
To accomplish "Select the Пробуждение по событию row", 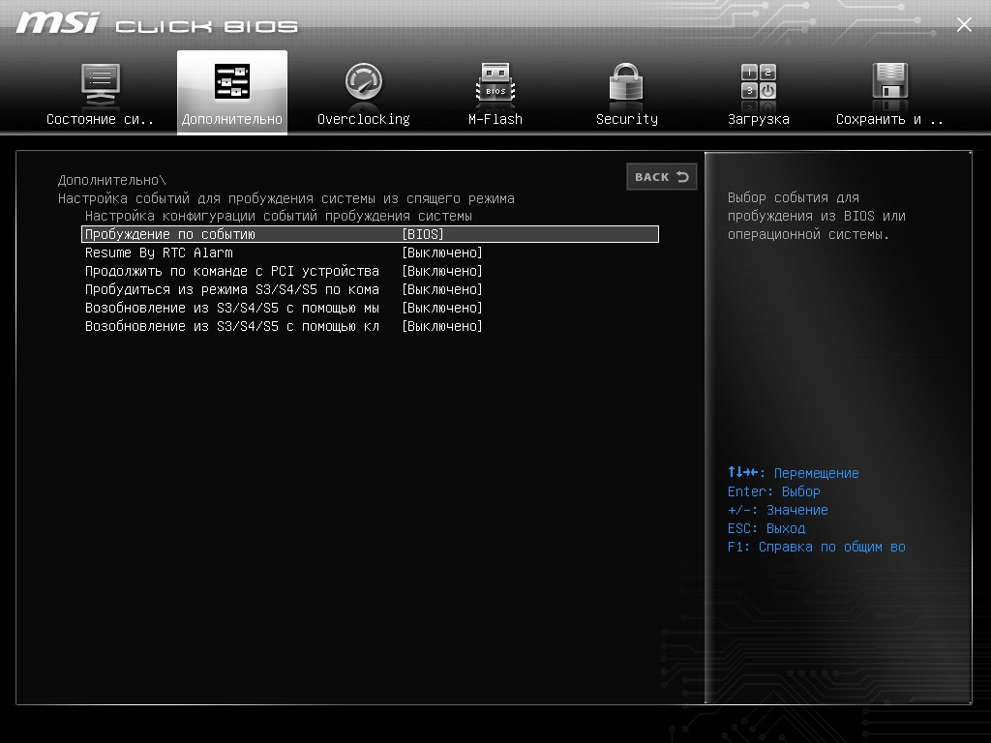I will click(x=371, y=234).
